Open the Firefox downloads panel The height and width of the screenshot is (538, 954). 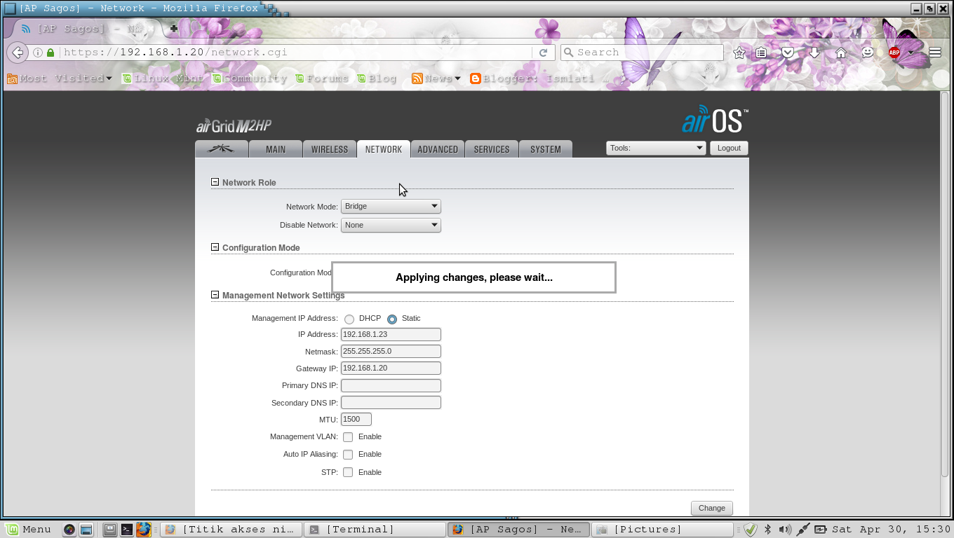(814, 53)
